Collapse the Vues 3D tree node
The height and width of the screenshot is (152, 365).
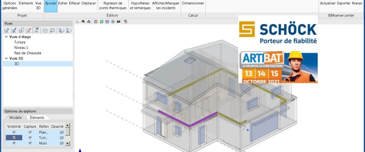click(6, 58)
